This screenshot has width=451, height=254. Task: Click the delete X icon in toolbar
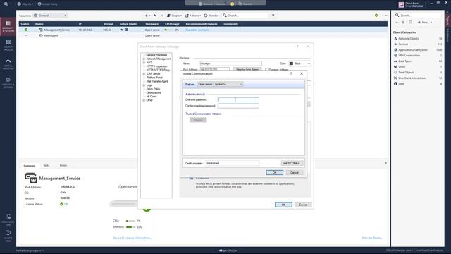click(x=161, y=16)
